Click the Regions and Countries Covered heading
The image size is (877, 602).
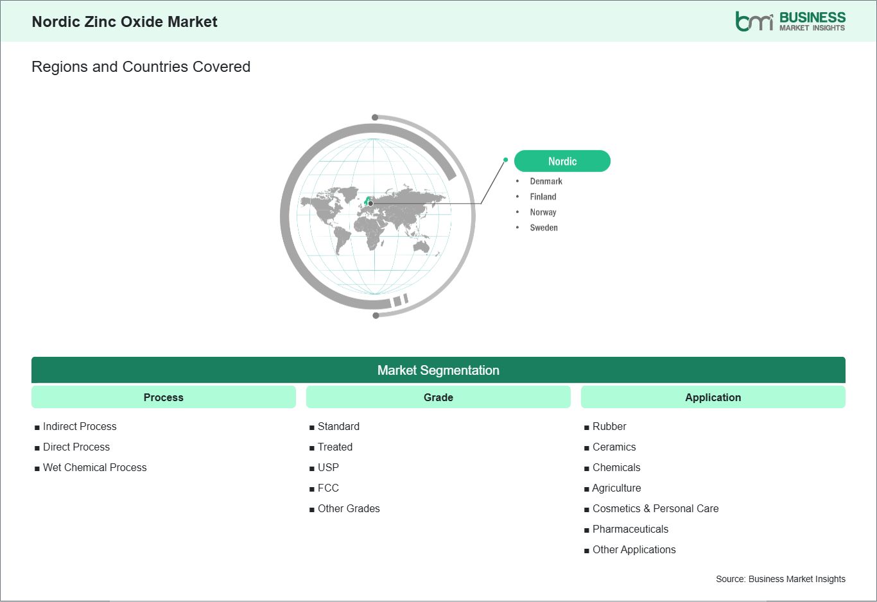point(141,67)
